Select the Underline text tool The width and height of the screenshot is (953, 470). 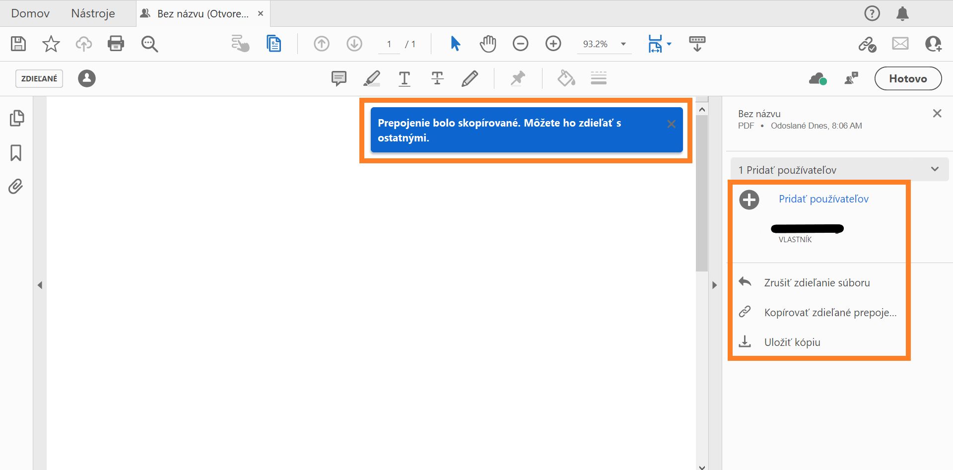[405, 78]
